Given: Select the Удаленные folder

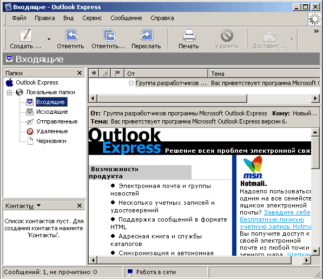Looking at the screenshot, I should 52,131.
